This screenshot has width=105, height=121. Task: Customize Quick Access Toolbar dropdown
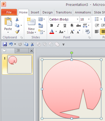[x=64, y=45]
